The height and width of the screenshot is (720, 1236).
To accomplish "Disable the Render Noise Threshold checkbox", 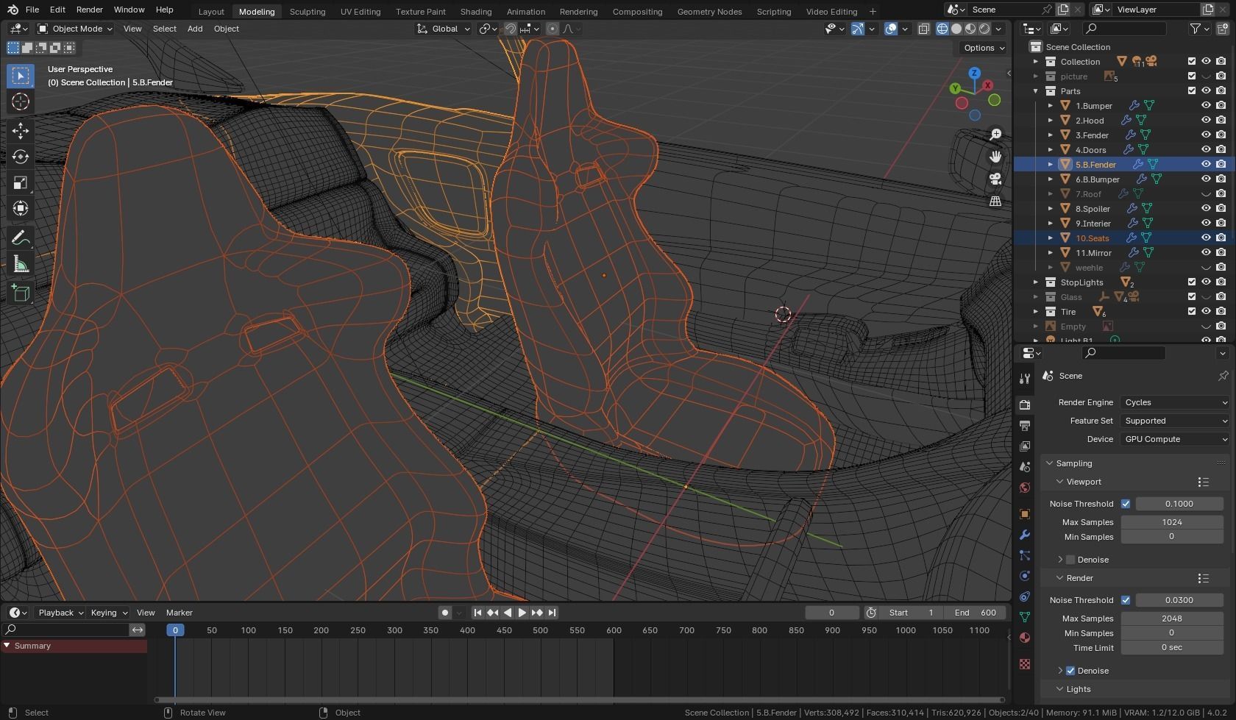I will pyautogui.click(x=1126, y=600).
